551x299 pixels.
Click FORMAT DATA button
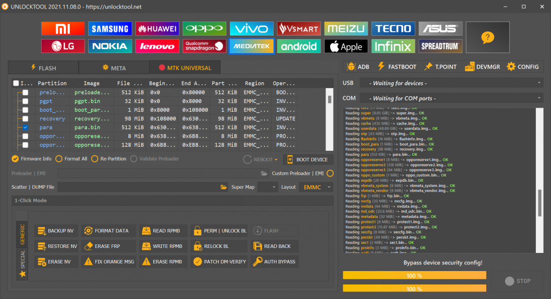click(x=109, y=231)
